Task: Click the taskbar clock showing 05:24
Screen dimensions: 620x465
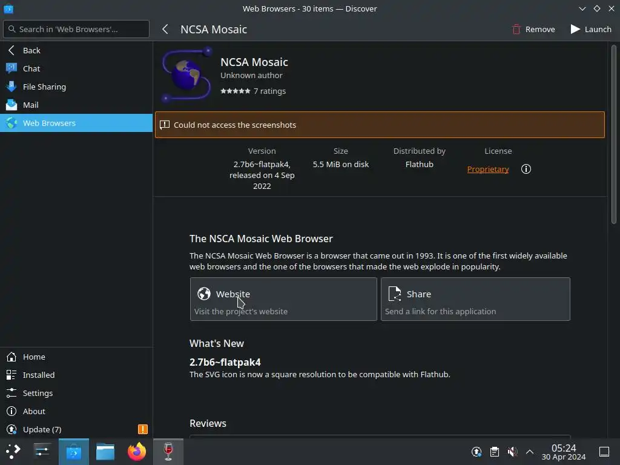Action: 564,452
